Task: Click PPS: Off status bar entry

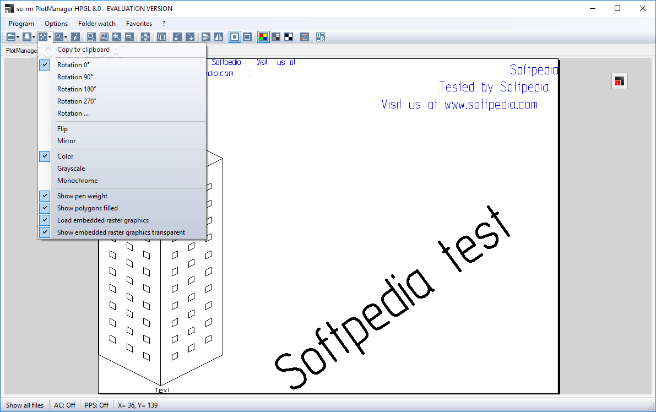Action: point(96,405)
